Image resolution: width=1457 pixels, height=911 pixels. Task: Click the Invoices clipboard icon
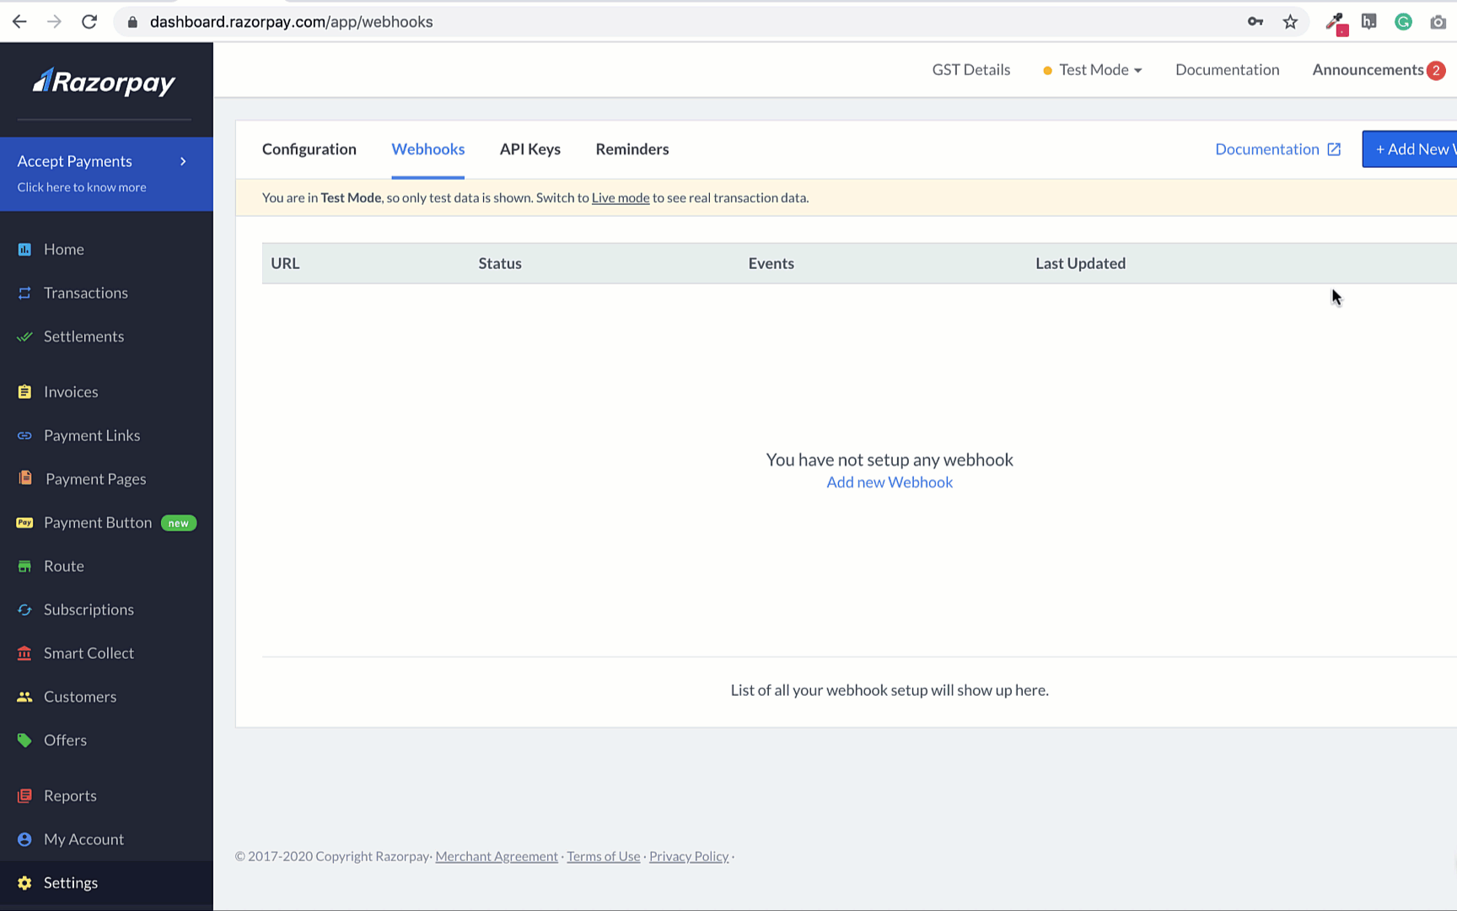tap(24, 392)
